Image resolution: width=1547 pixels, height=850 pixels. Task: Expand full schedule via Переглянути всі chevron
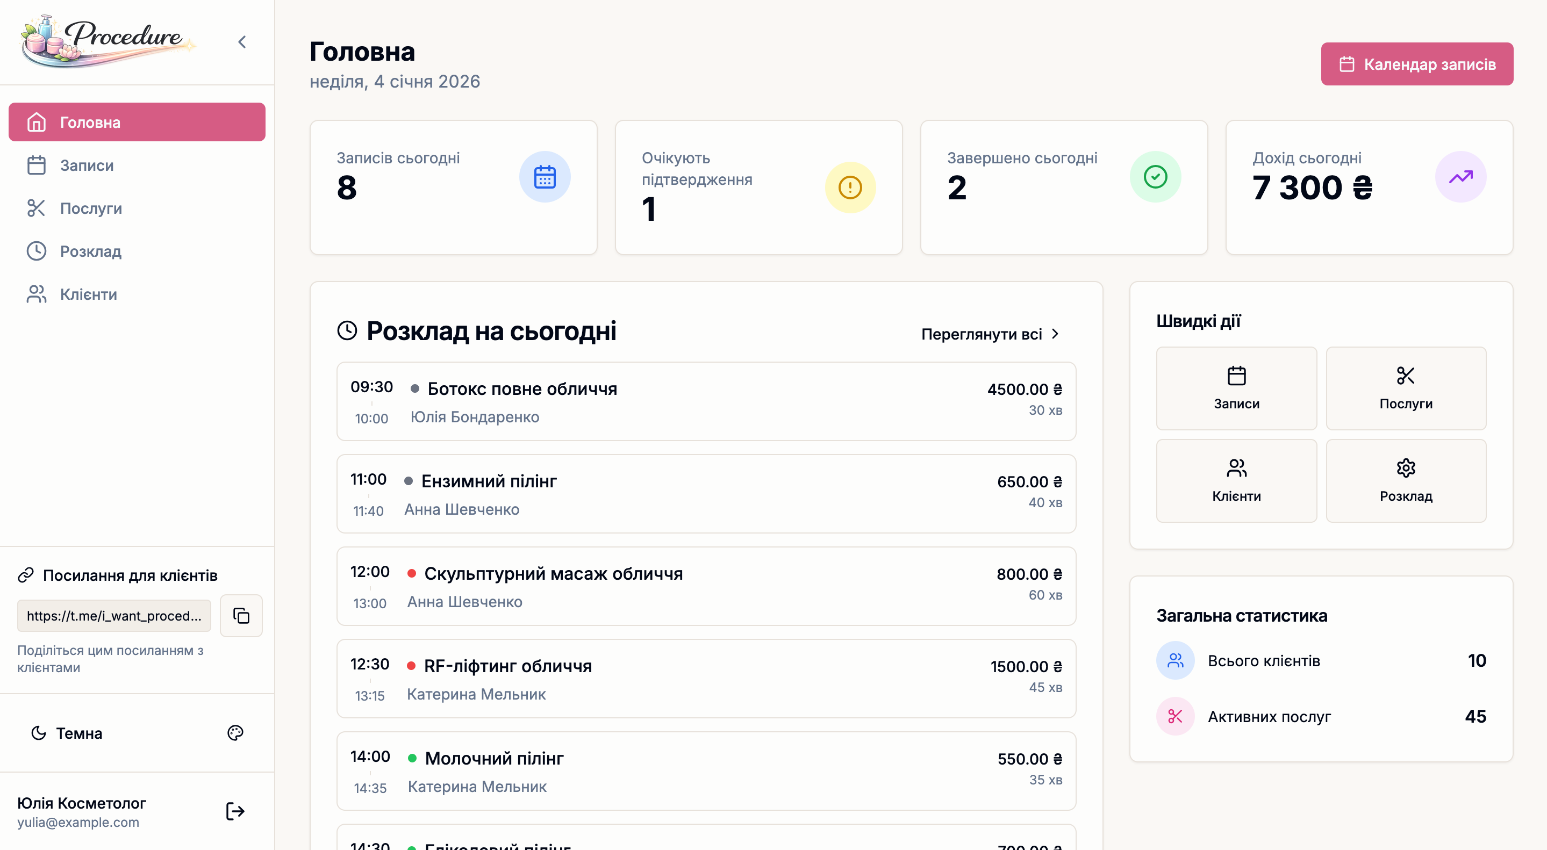(x=1056, y=334)
